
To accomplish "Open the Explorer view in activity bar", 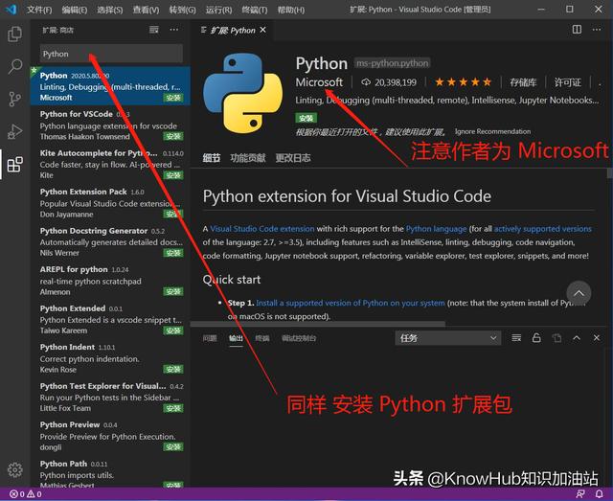I will (x=15, y=34).
